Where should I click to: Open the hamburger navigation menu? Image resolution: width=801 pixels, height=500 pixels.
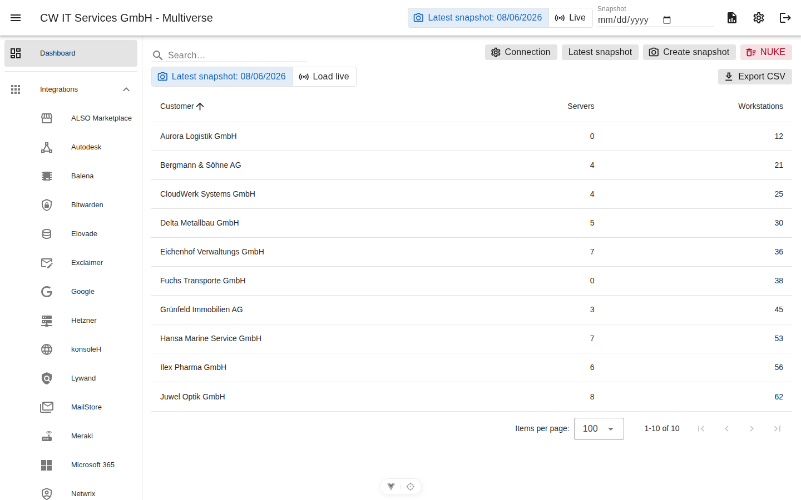point(16,18)
